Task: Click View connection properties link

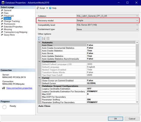Action: pyautogui.click(x=19, y=88)
